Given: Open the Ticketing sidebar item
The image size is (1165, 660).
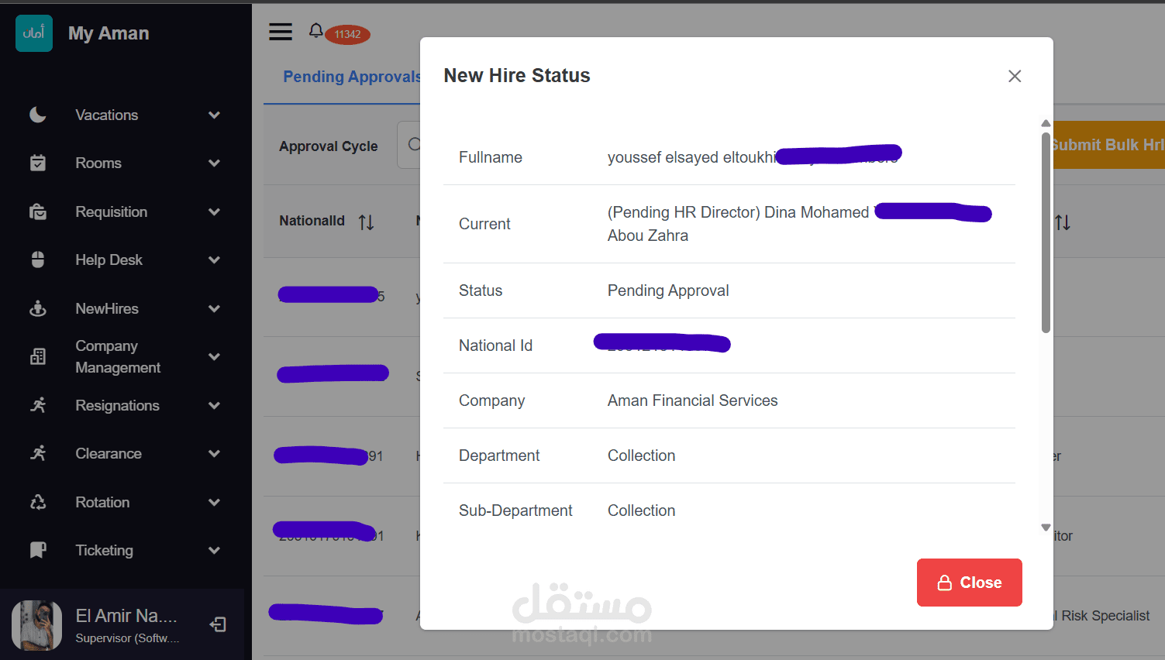Looking at the screenshot, I should (x=105, y=550).
